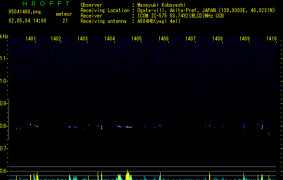Viewport: 283px width, 180px height.
Task: Click the 1404 time axis marker
Action: 109,39
